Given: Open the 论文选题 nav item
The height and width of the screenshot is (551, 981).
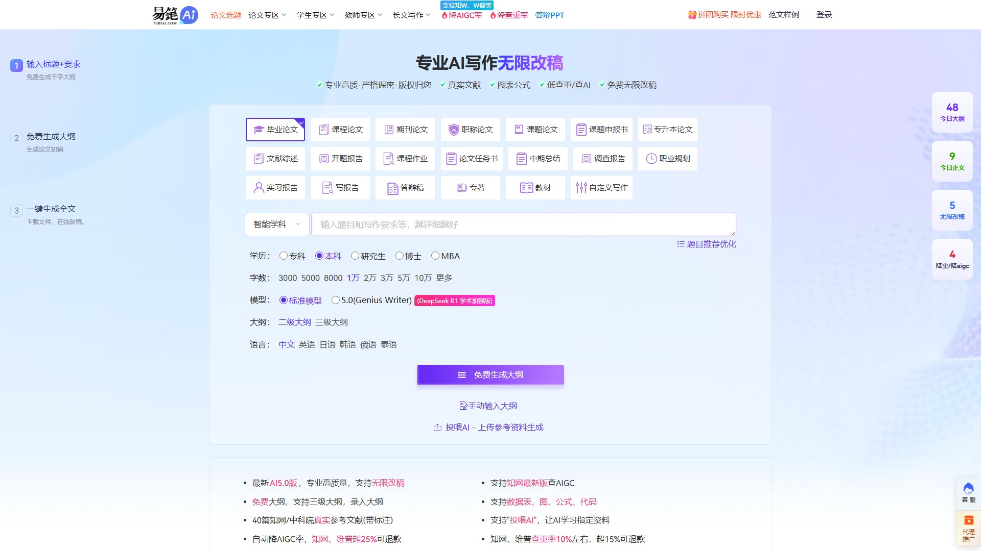Looking at the screenshot, I should click(226, 15).
